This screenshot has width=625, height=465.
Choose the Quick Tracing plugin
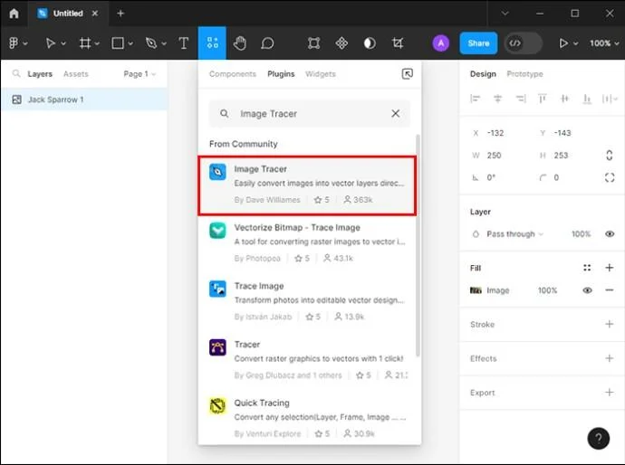tap(307, 418)
